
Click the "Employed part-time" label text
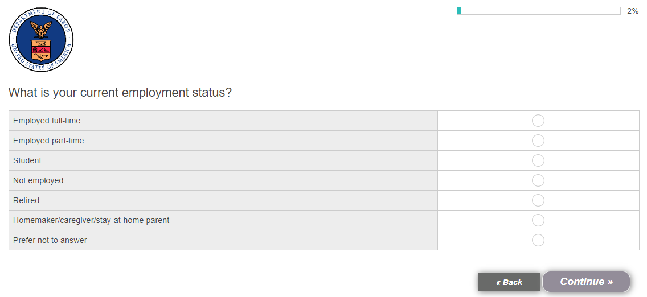(x=48, y=141)
